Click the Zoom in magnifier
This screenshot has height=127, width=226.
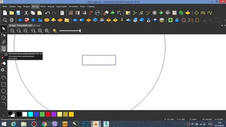(12, 31)
